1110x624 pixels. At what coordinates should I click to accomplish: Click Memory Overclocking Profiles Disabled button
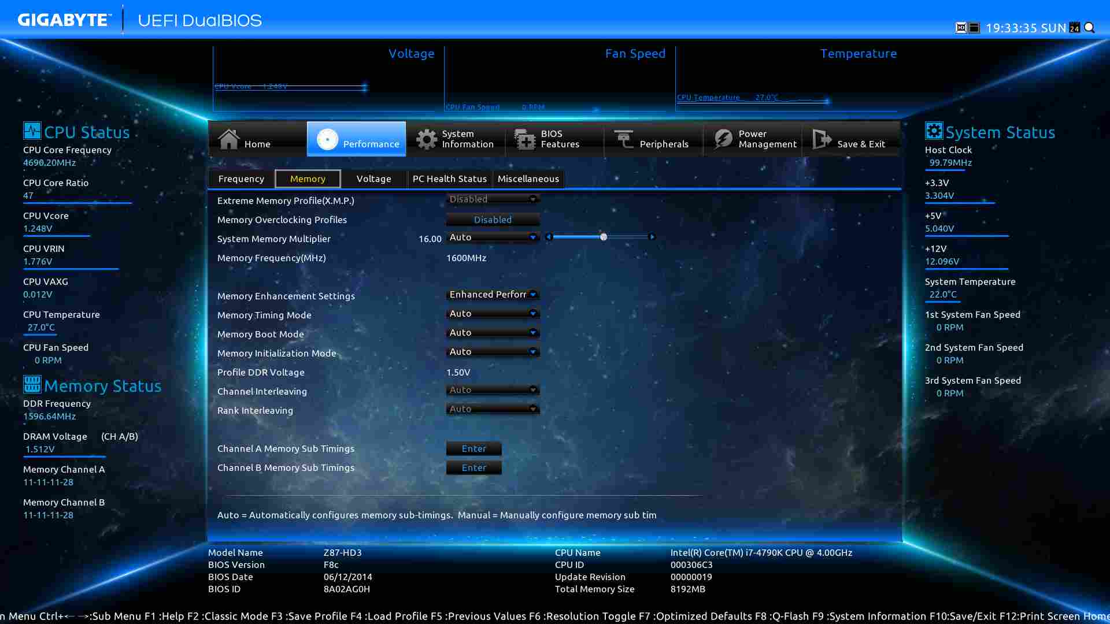(x=493, y=220)
